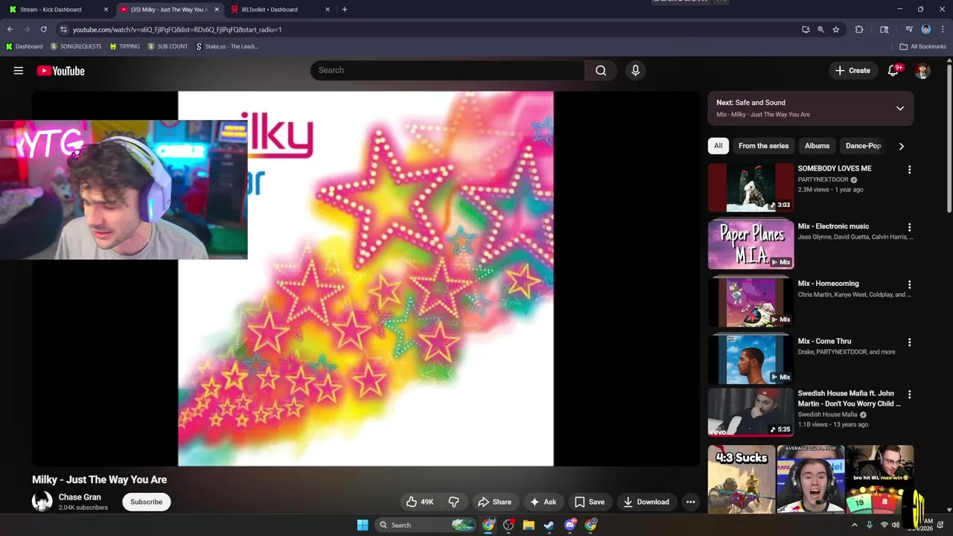Screen dimensions: 953x536
Task: Open Chrome three-dot menu
Action: [942, 30]
